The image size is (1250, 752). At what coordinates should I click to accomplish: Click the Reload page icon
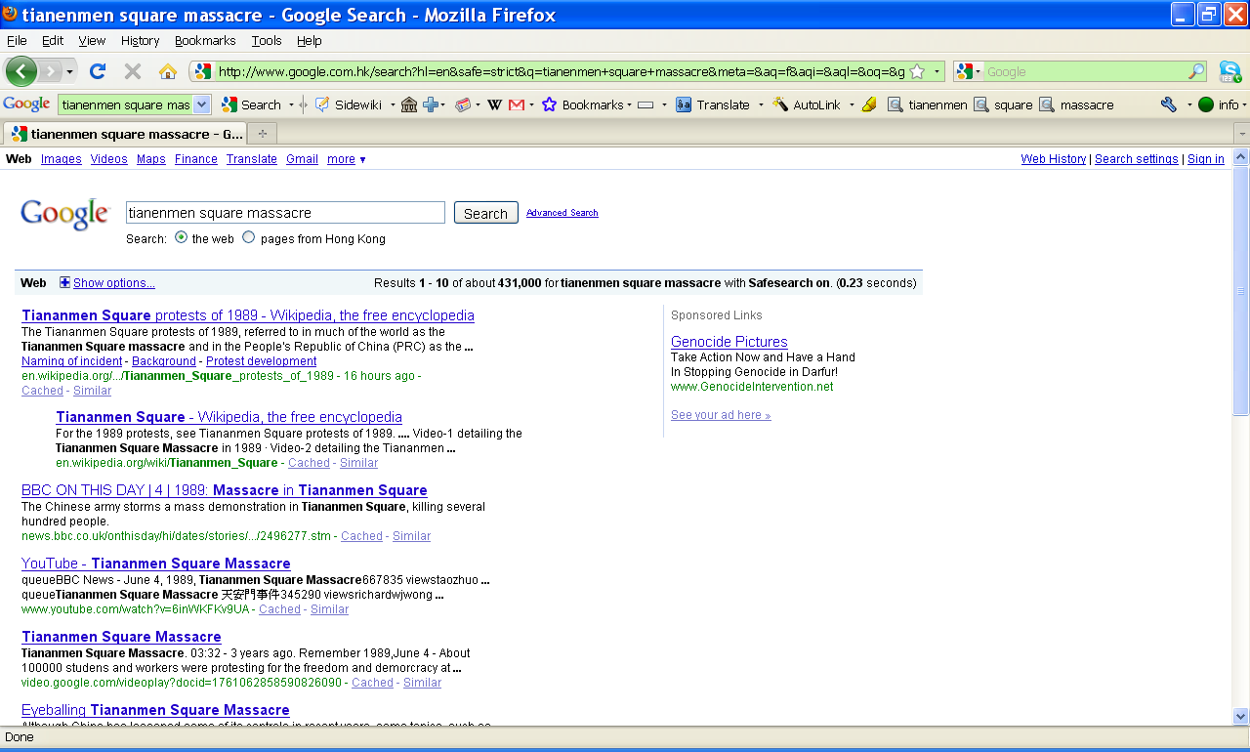pyautogui.click(x=98, y=71)
